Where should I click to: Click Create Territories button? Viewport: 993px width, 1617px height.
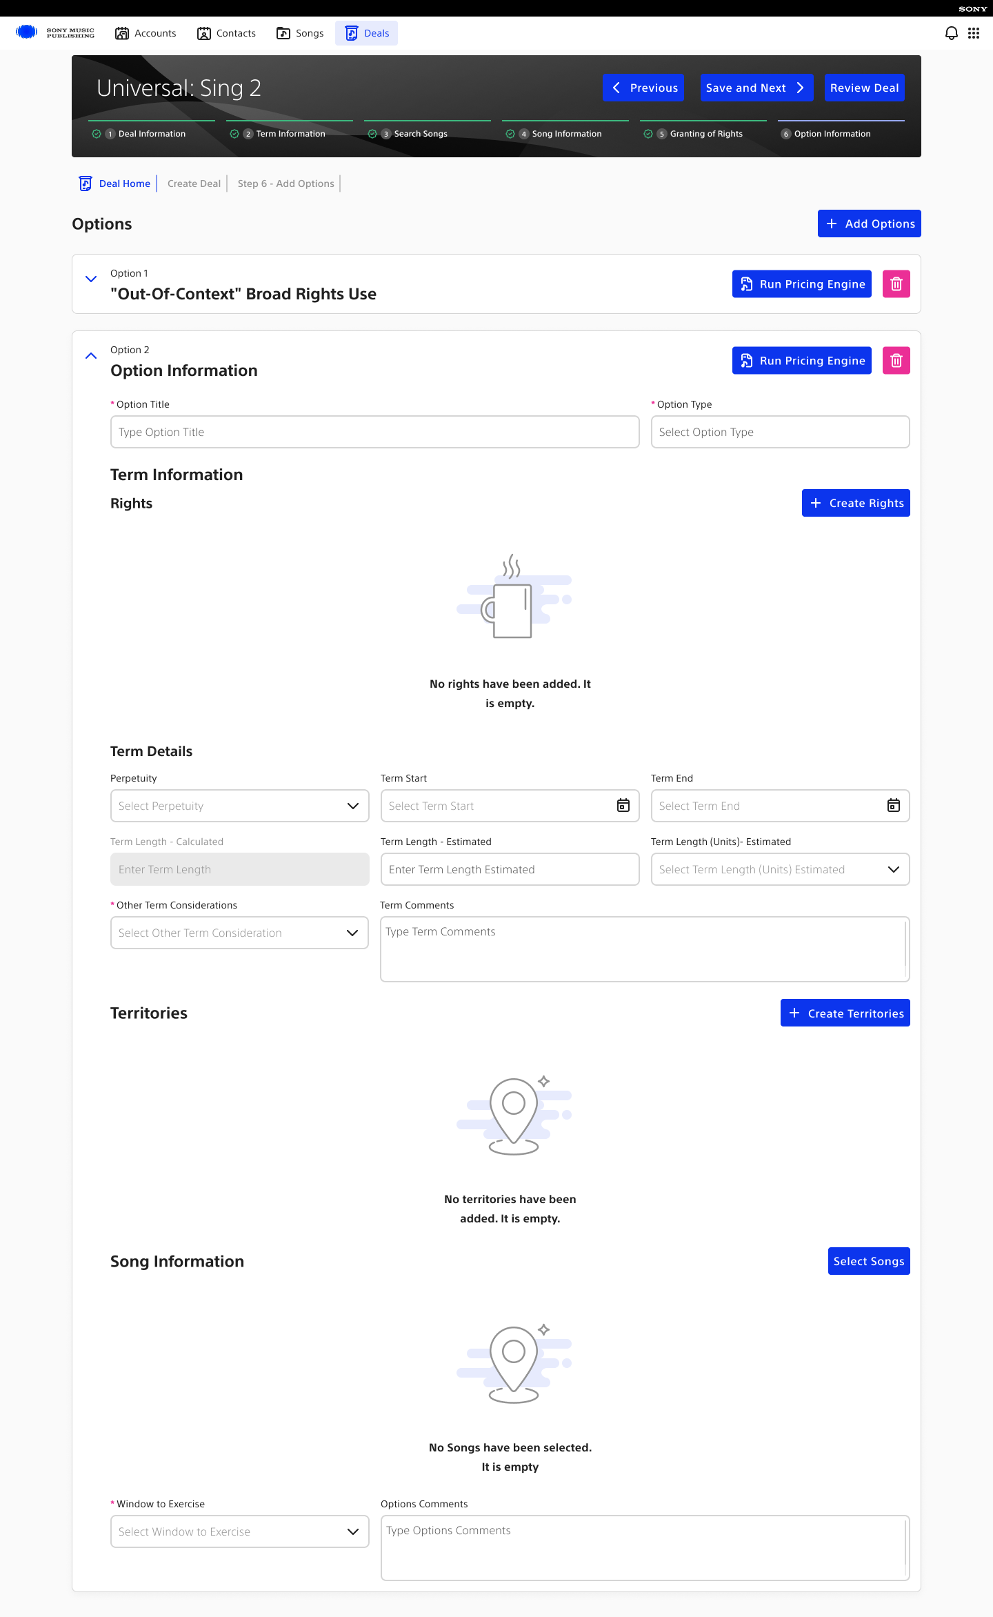click(845, 1013)
